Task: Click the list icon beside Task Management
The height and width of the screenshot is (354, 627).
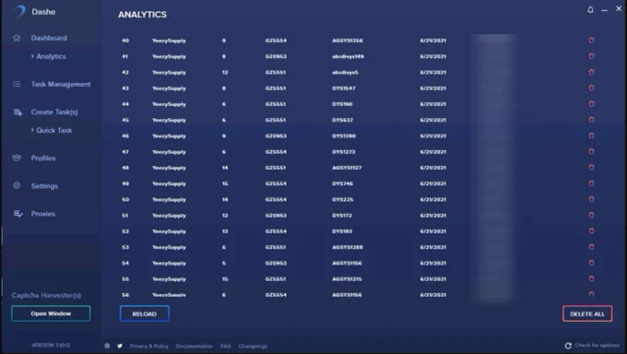Action: pos(17,84)
